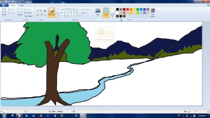Choose the Five-point star shape
Viewport: 210px width, 118px height.
(x=65, y=16)
